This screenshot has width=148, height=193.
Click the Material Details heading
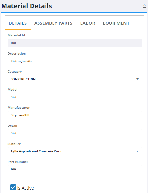point(27,6)
